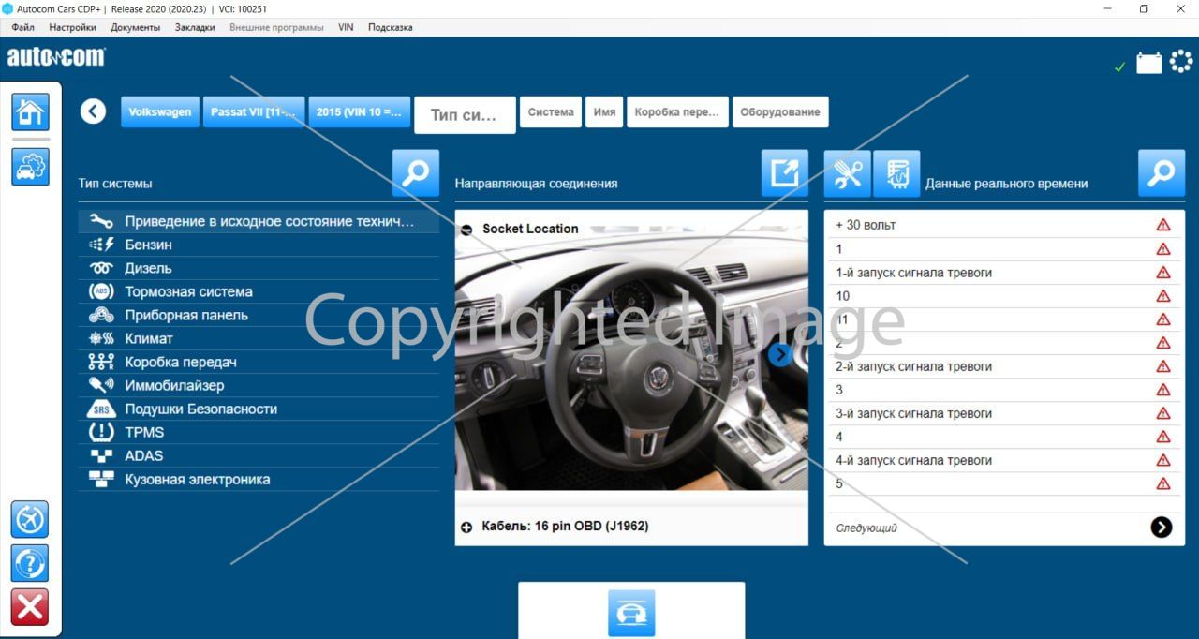Click the Volkswagen breadcrumb button
This screenshot has width=1199, height=639.
pyautogui.click(x=160, y=111)
